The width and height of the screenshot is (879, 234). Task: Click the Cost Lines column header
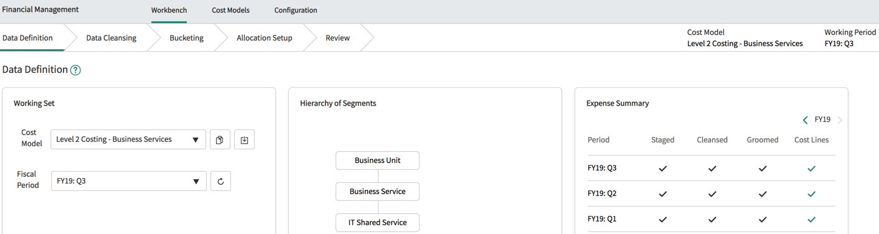tap(812, 140)
